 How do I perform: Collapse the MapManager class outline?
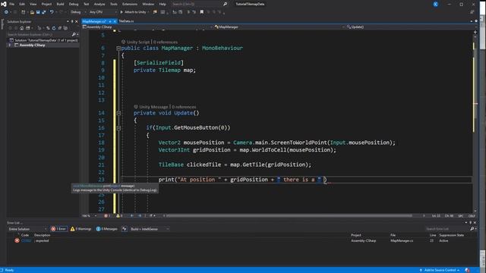click(118, 49)
